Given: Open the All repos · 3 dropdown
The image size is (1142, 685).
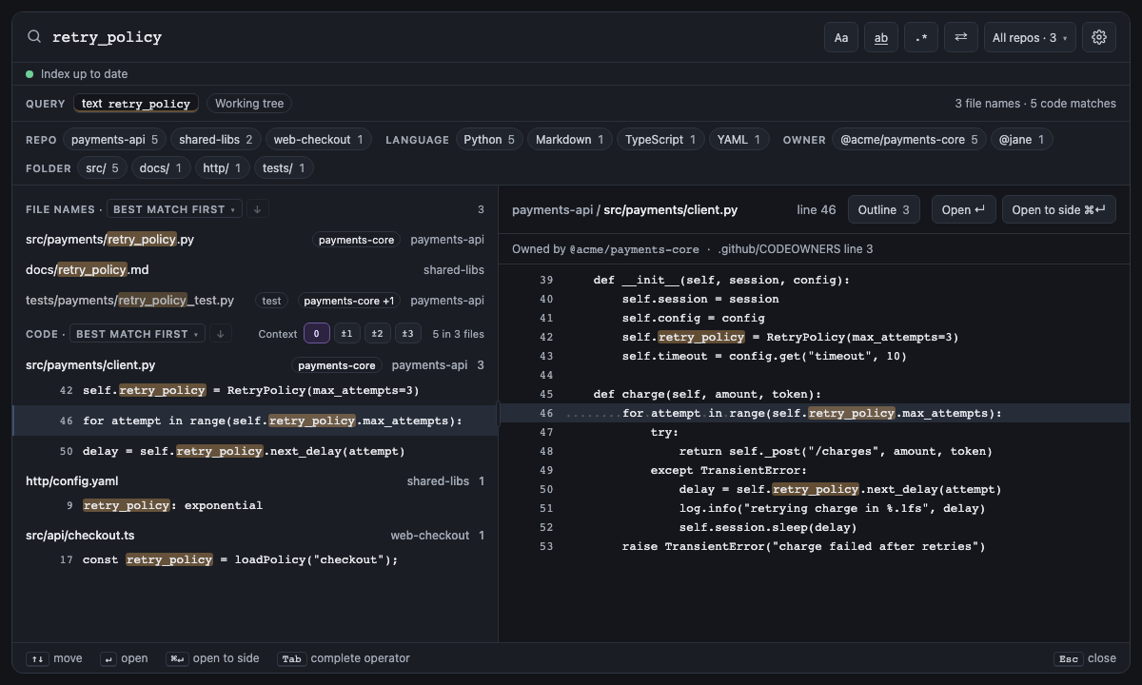Looking at the screenshot, I should click(1030, 37).
